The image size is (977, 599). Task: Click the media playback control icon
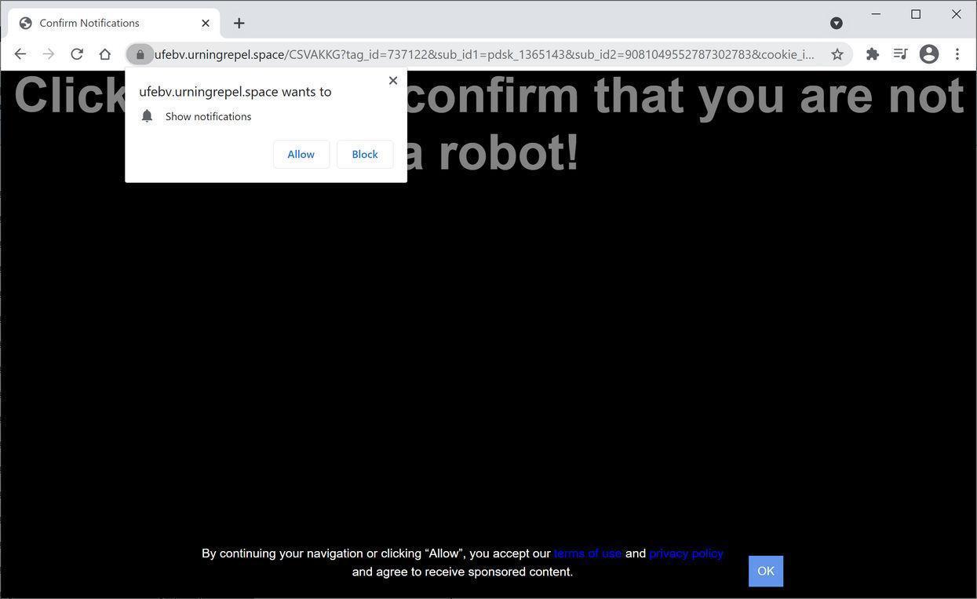click(899, 53)
